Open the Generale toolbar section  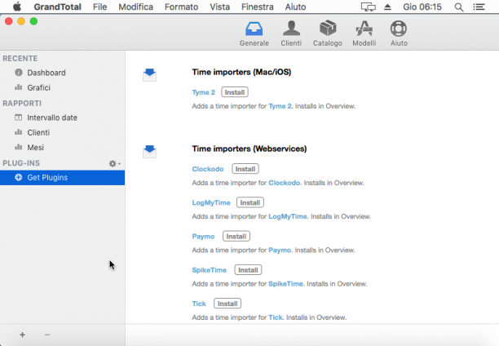click(x=254, y=33)
